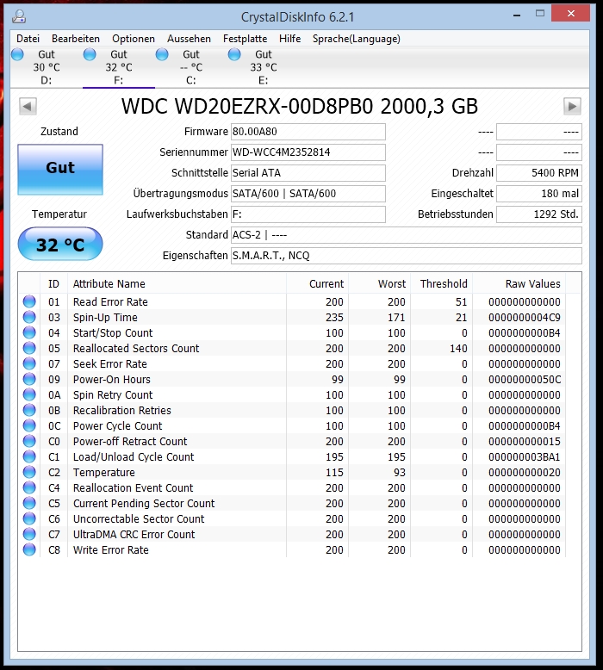The height and width of the screenshot is (670, 603).
Task: Click status orb for Load/Unload Cycle Count
Action: pyautogui.click(x=29, y=456)
